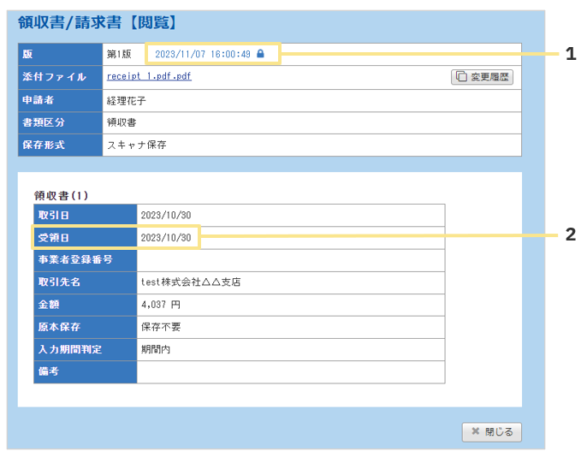Image resolution: width=587 pixels, height=457 pixels.
Task: Select the スキャナ保存 value
Action: tap(136, 145)
